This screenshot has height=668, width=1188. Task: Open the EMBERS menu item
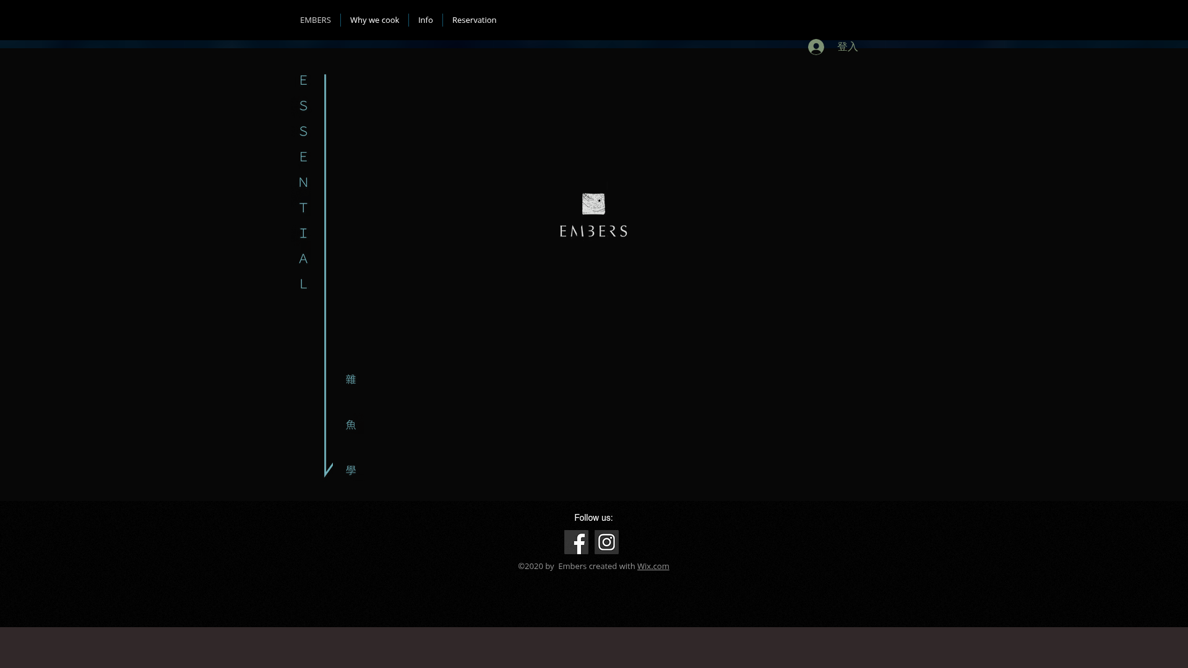(316, 20)
